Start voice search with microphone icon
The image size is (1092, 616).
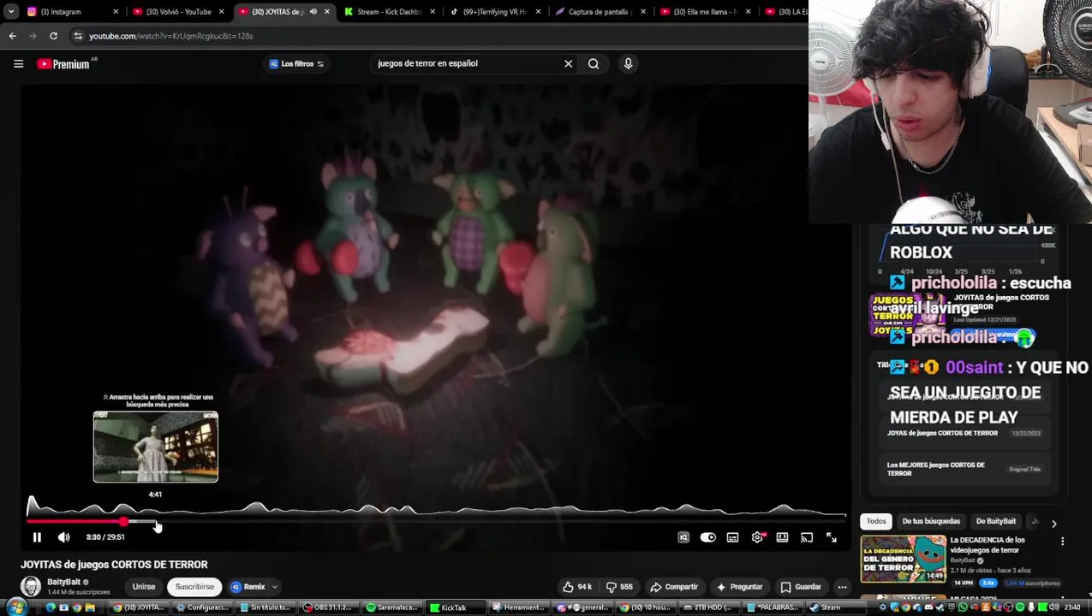[628, 63]
